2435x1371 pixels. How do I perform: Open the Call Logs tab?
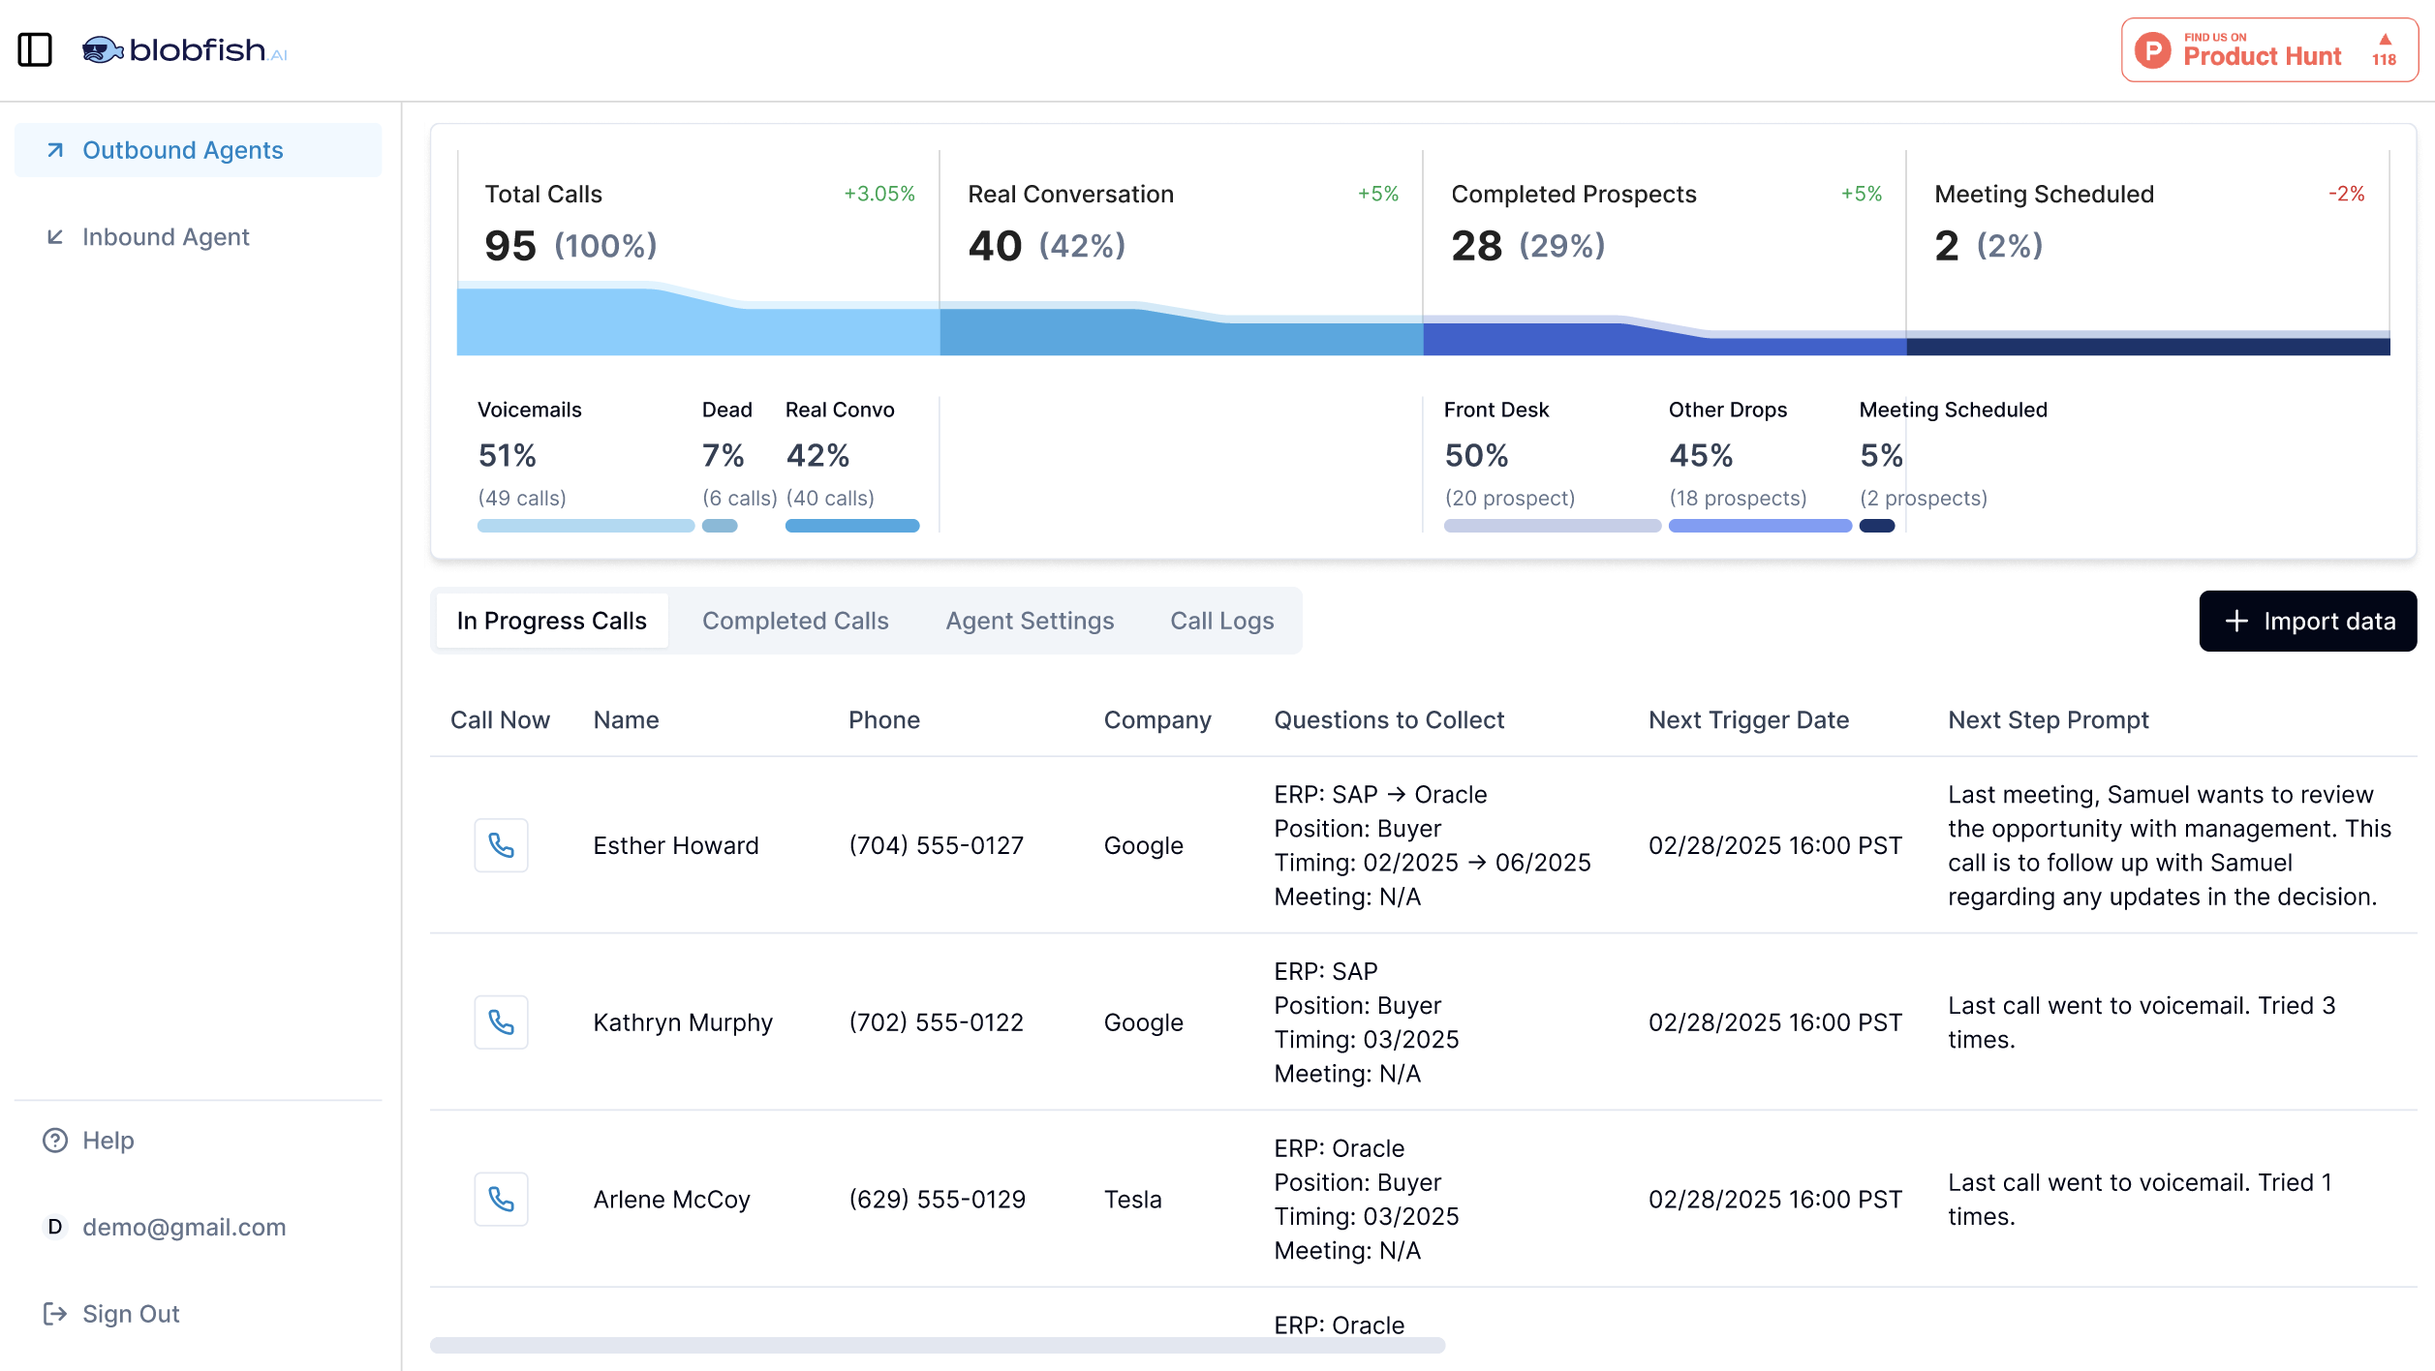(1221, 621)
